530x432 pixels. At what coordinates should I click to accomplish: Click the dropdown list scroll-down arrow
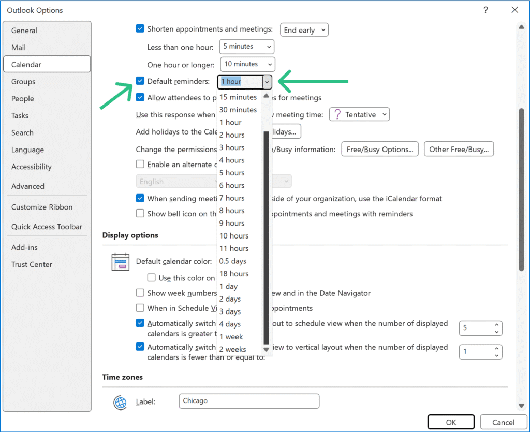tap(267, 350)
